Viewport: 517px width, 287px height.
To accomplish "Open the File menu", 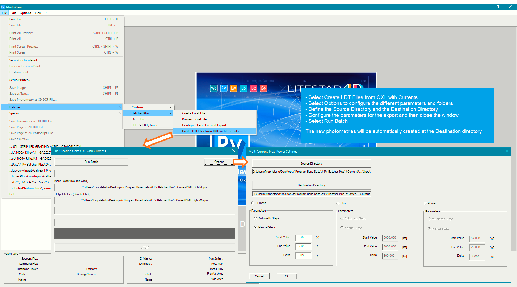I will [4, 13].
